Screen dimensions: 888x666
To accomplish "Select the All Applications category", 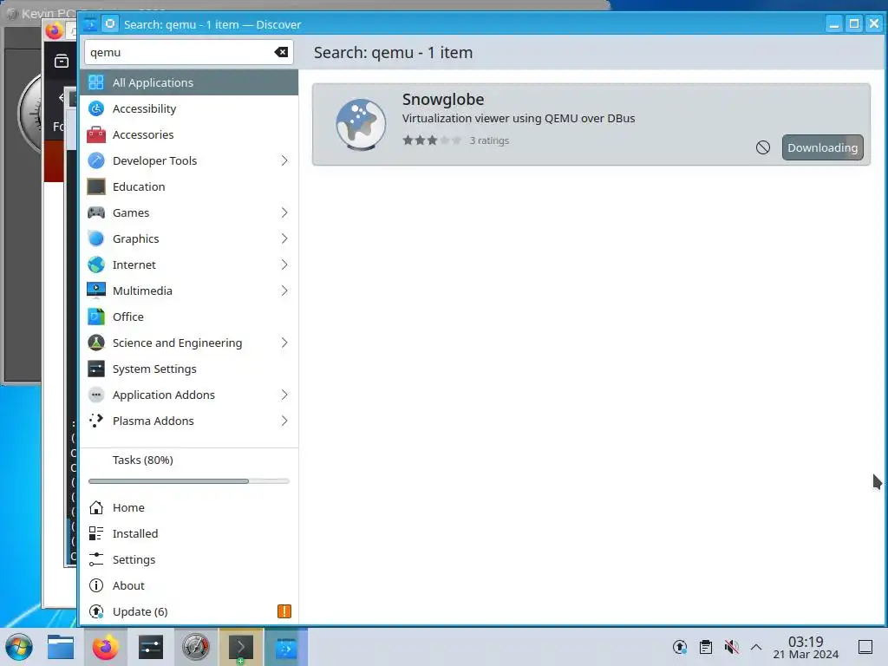I will 189,82.
